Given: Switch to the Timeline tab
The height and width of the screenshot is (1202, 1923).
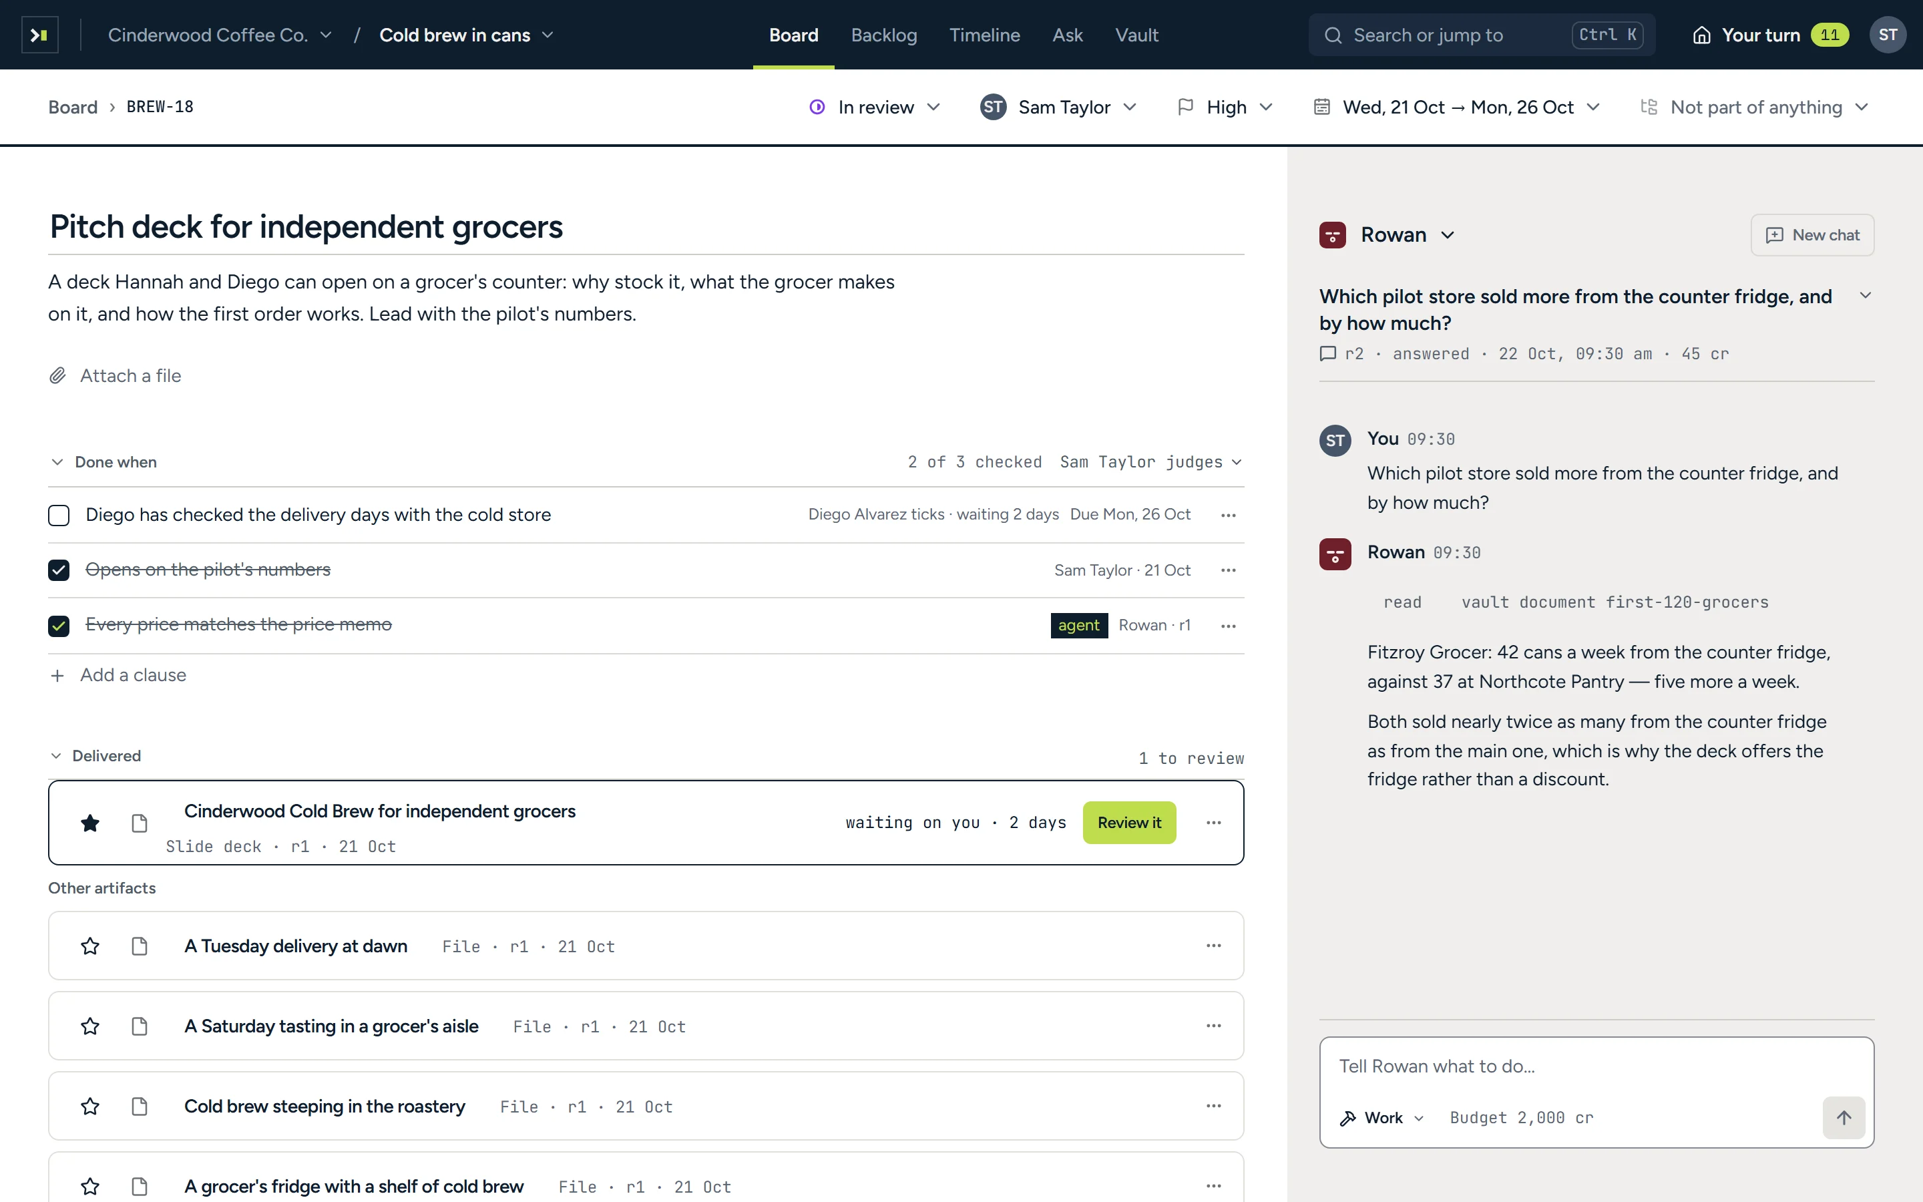Looking at the screenshot, I should (985, 35).
